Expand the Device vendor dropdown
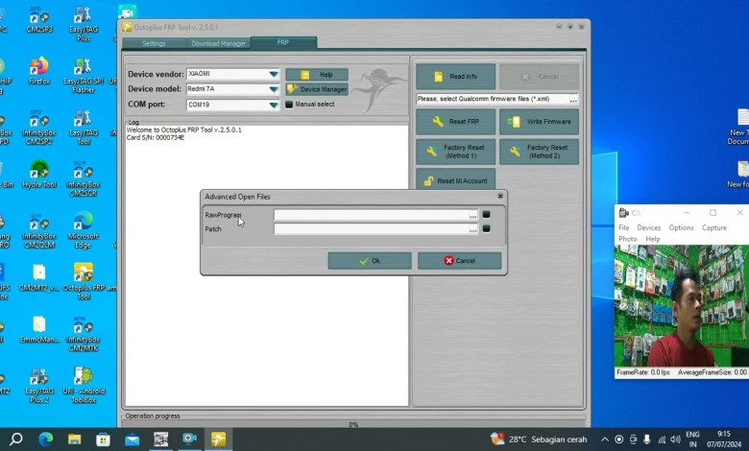 tap(274, 74)
